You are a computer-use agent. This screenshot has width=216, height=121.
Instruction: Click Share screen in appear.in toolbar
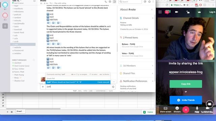166,110
